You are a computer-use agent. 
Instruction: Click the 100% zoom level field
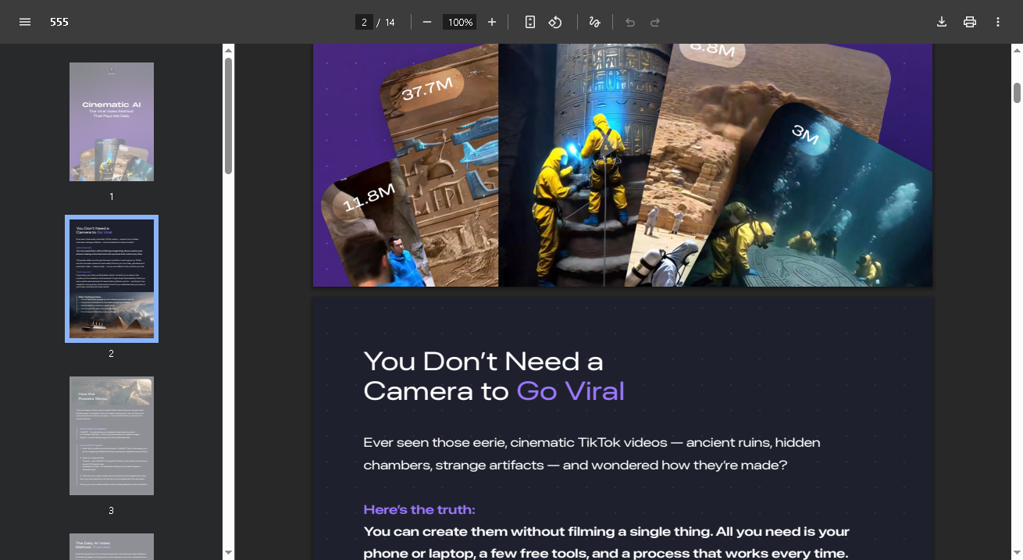[459, 22]
